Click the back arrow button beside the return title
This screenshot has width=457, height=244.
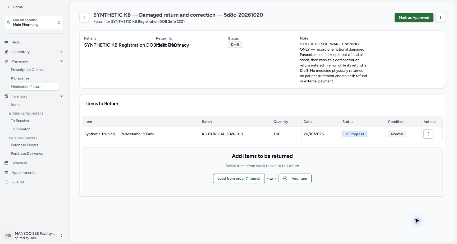[x=84, y=17]
